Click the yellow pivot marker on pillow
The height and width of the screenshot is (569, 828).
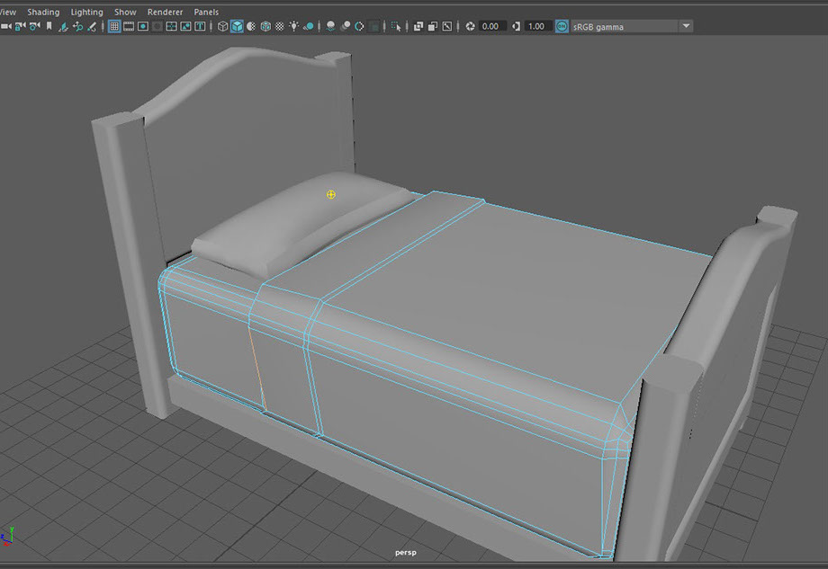coord(331,194)
